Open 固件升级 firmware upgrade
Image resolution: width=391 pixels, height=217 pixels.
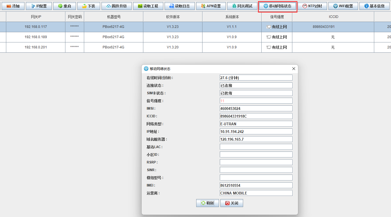(116, 6)
